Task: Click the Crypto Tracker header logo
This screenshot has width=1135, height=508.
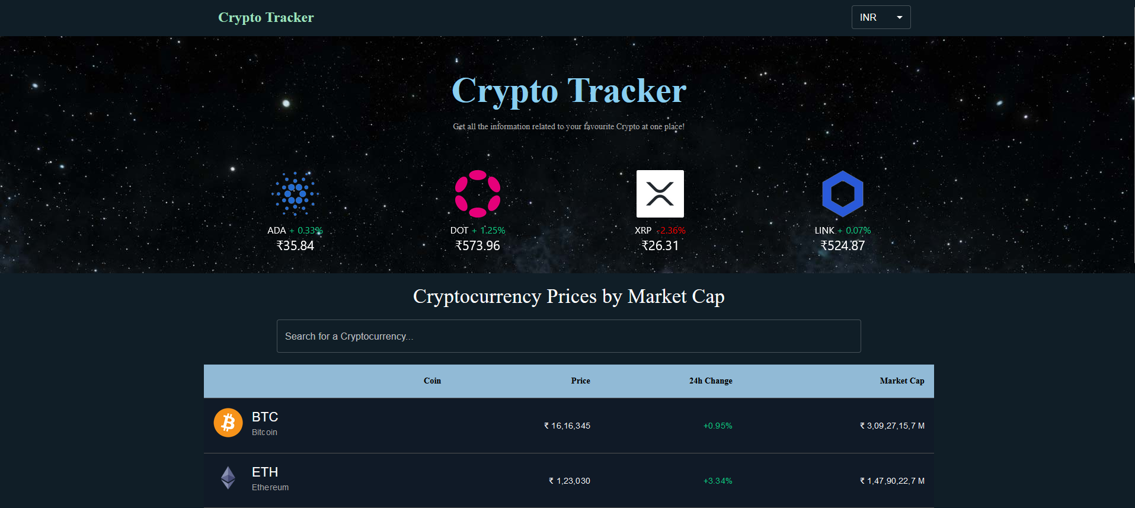Action: 266,17
